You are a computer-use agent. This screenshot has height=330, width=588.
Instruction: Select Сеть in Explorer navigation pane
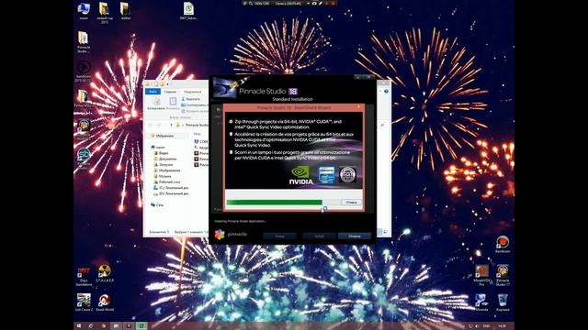pyautogui.click(x=157, y=205)
